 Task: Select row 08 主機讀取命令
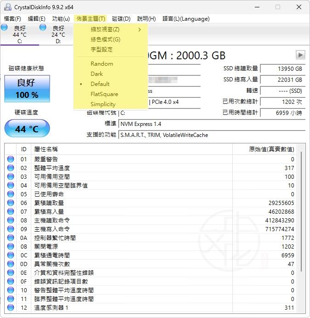pyautogui.click(x=151, y=220)
